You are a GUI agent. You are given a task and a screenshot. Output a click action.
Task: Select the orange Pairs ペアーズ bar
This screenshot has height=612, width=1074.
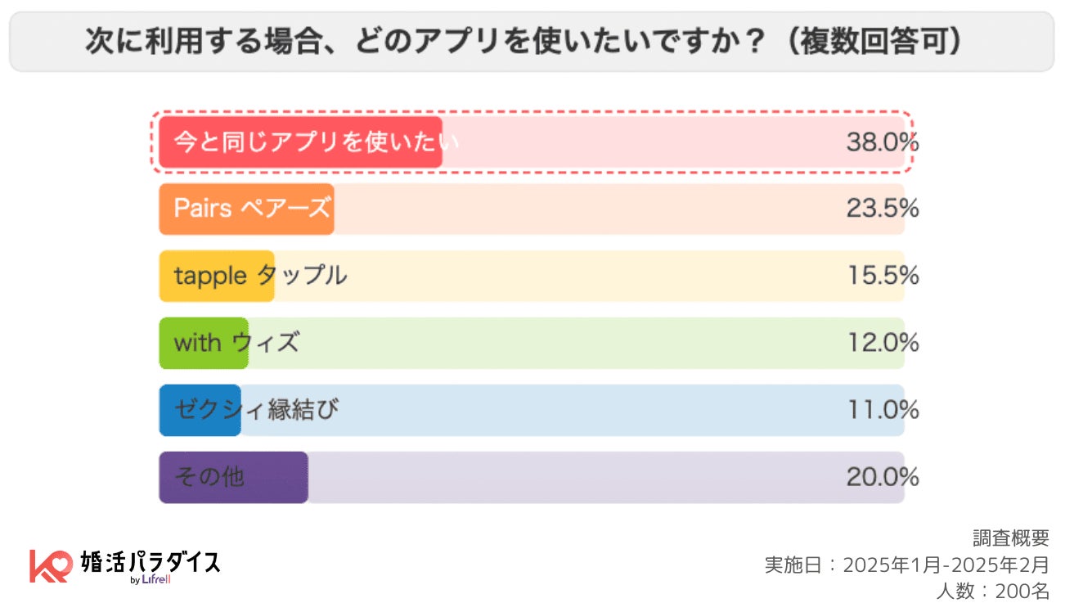(x=246, y=209)
